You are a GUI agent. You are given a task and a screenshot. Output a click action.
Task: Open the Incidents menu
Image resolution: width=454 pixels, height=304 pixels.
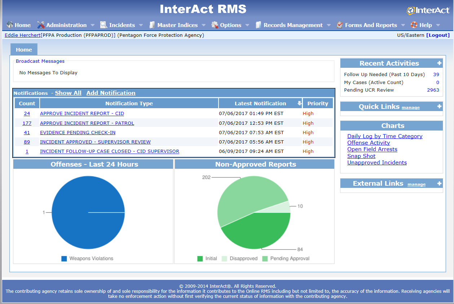pos(122,25)
